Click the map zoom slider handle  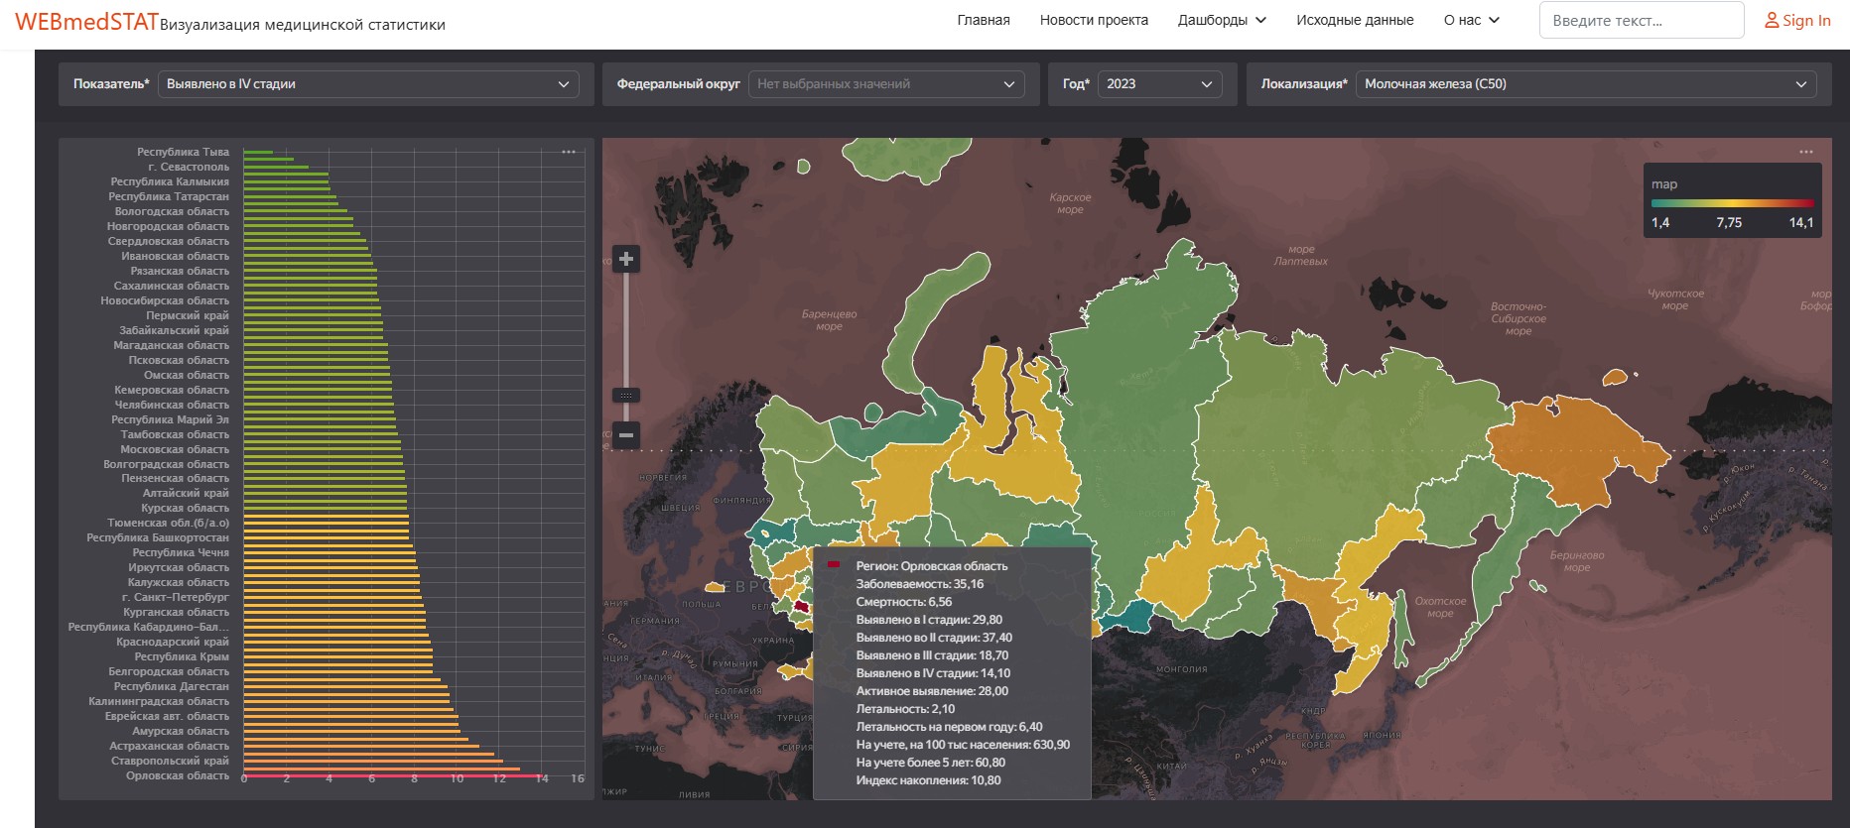[625, 395]
